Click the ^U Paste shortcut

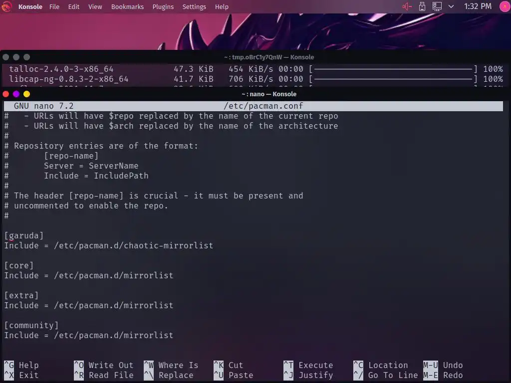point(234,376)
